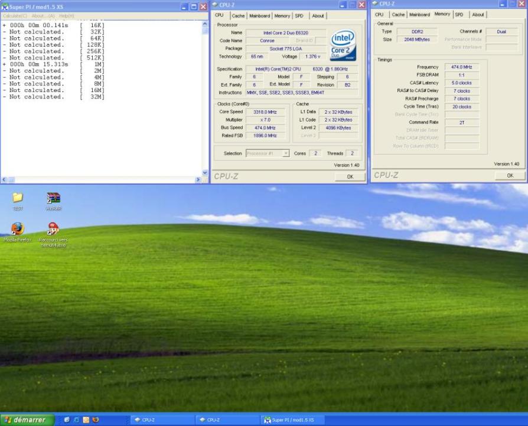Switch to About tab in CPU-Z Timings window
528x426 pixels.
[478, 15]
